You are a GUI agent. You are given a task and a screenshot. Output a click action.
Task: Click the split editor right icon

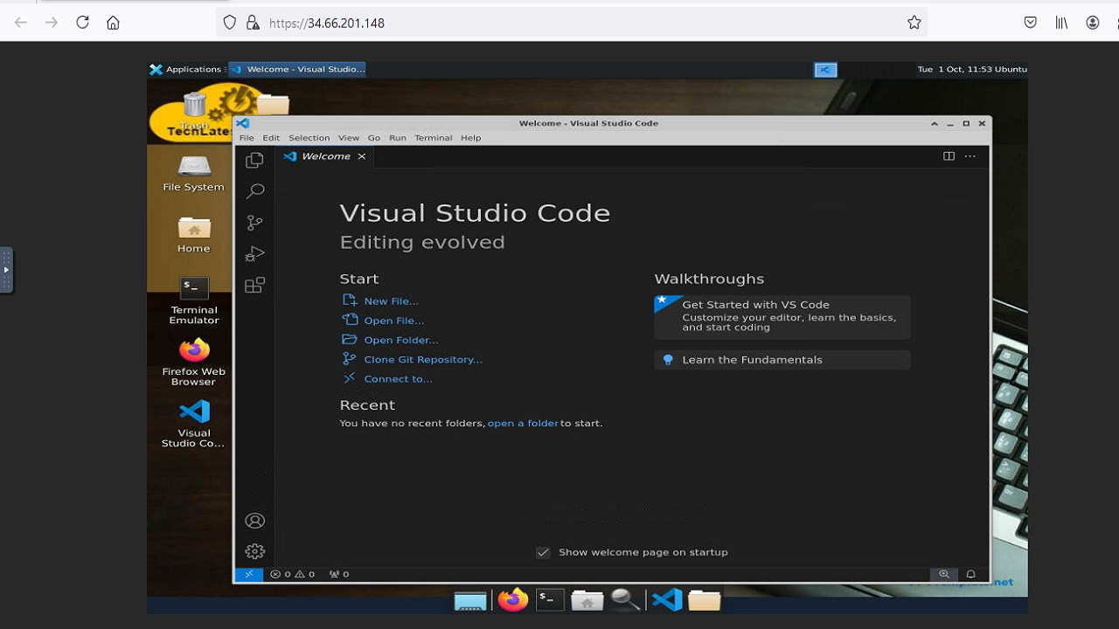click(949, 156)
